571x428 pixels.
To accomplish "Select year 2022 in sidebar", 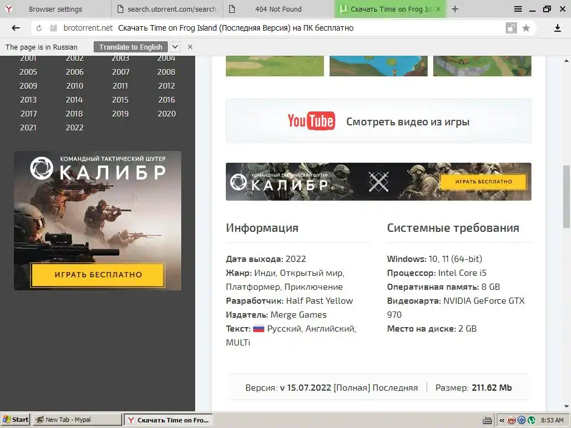I will point(75,128).
